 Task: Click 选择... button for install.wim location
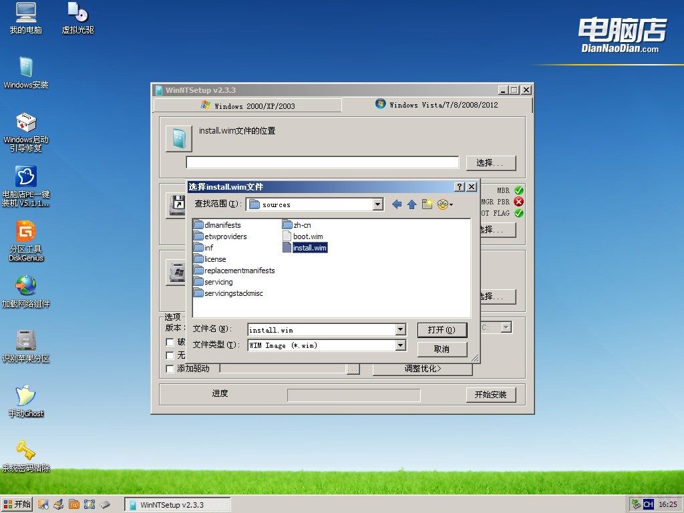coord(491,163)
